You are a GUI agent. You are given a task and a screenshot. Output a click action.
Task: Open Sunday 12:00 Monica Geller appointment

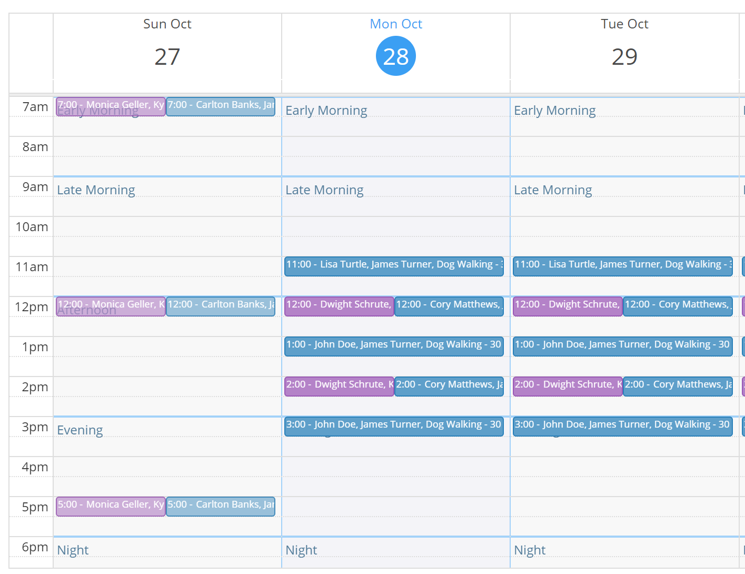[x=111, y=306]
